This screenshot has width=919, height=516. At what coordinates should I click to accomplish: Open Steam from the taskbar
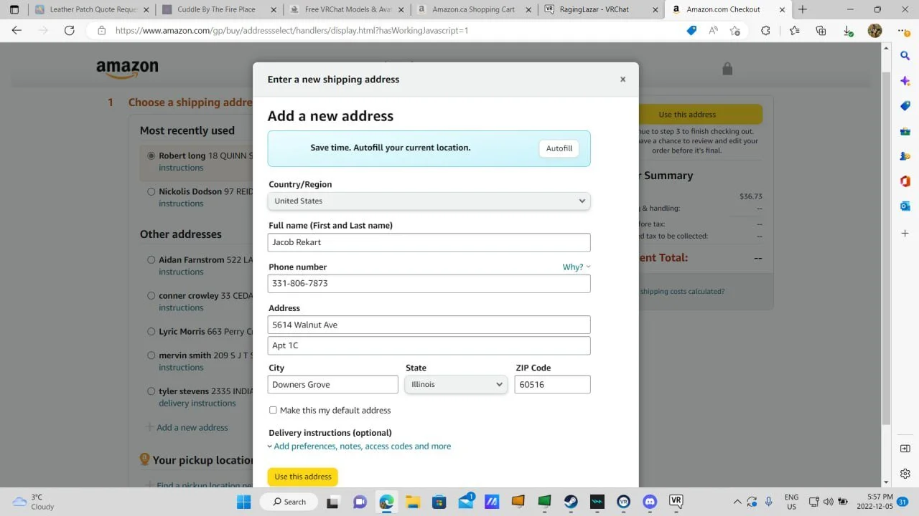pyautogui.click(x=571, y=501)
